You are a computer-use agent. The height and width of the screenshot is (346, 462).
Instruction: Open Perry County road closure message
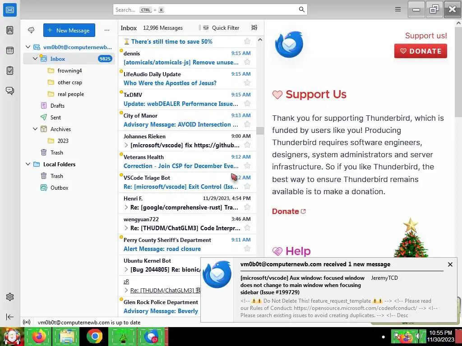[187, 244]
